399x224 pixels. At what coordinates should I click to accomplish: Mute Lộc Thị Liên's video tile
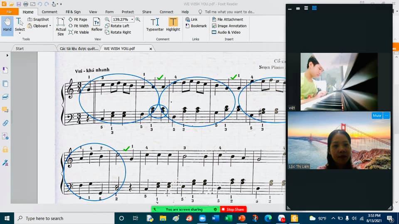click(377, 116)
